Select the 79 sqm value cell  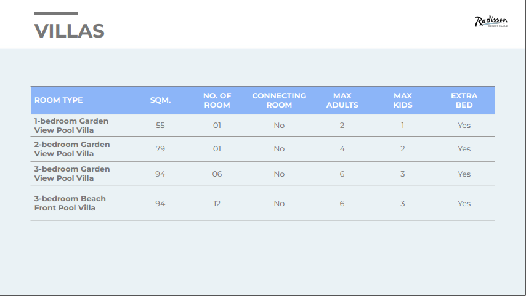click(x=160, y=149)
